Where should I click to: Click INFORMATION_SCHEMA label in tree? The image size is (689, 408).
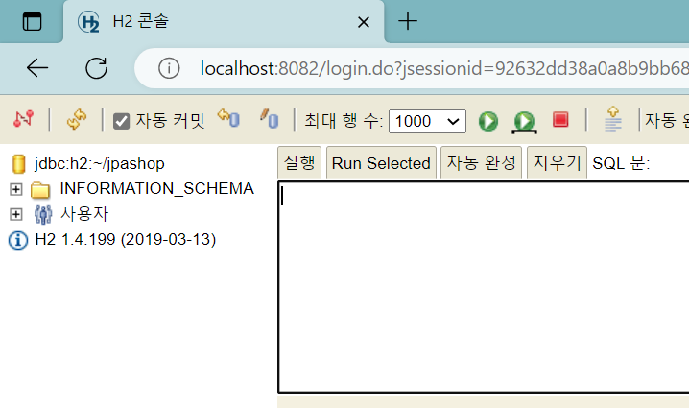[x=156, y=188]
